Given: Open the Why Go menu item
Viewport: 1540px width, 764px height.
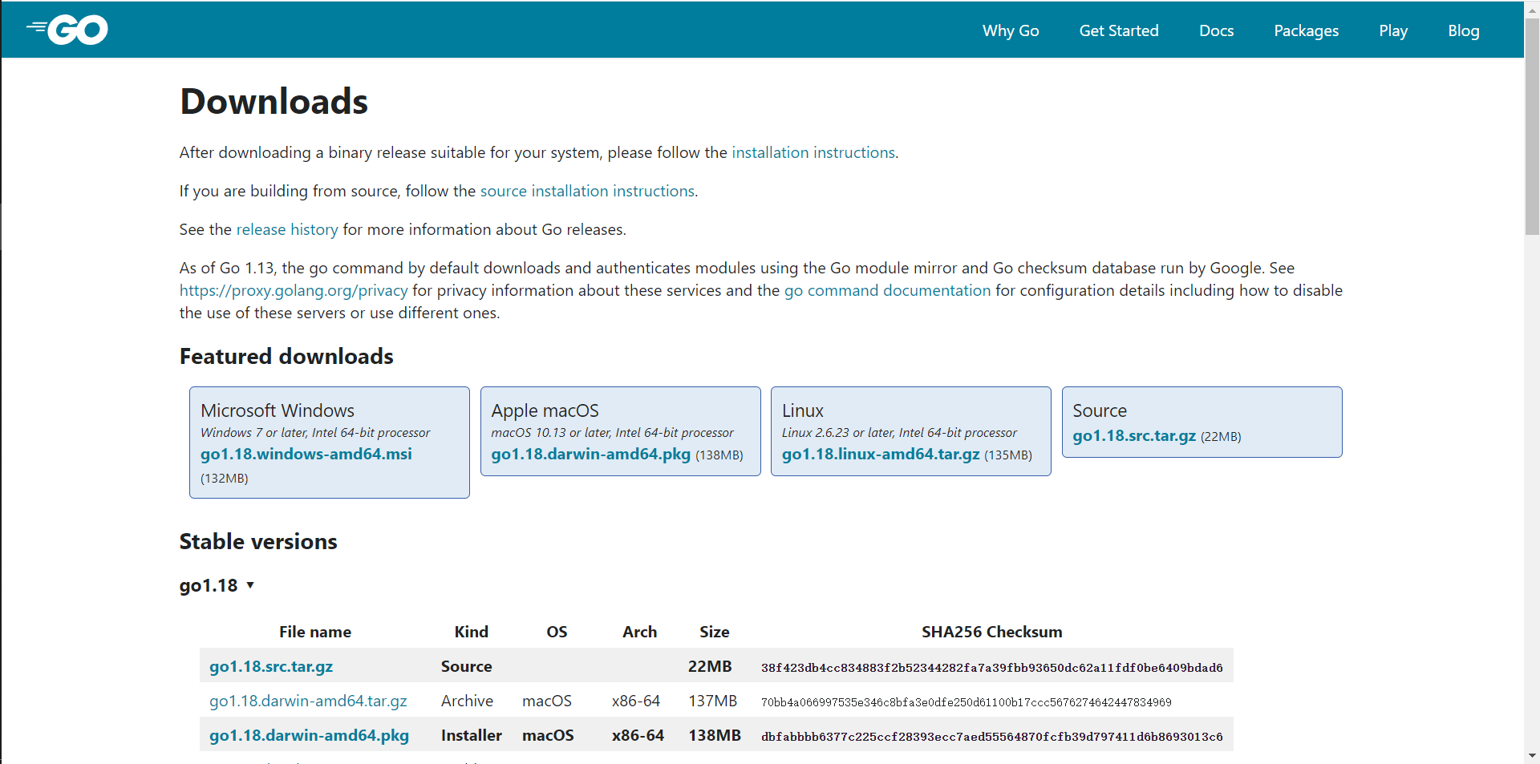Looking at the screenshot, I should (x=1011, y=30).
